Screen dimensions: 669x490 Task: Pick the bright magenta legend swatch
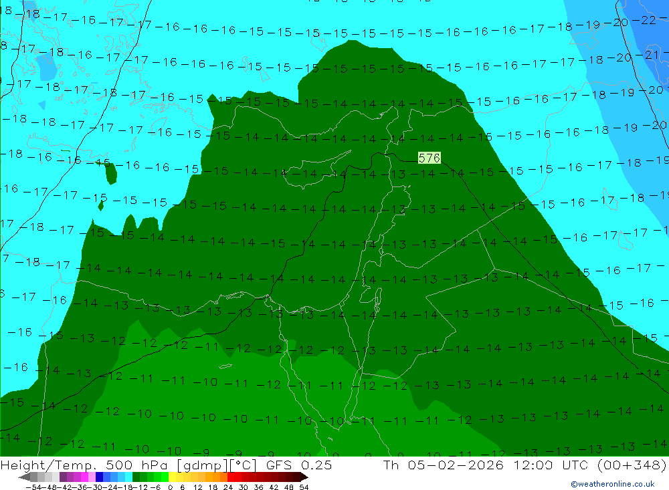pos(84,477)
